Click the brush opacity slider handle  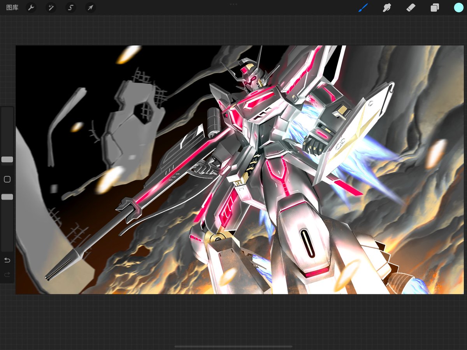point(7,197)
